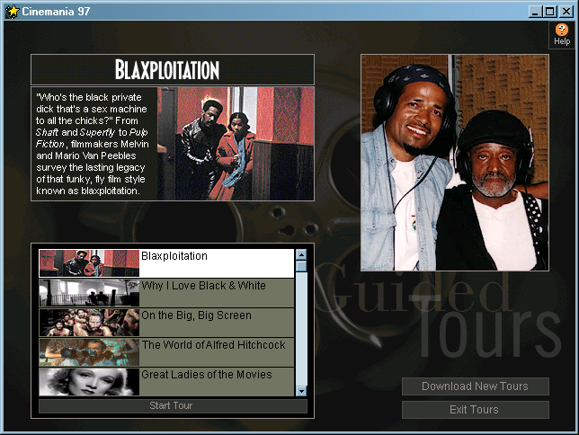Maximize the Cinemania 97 window

(550, 12)
